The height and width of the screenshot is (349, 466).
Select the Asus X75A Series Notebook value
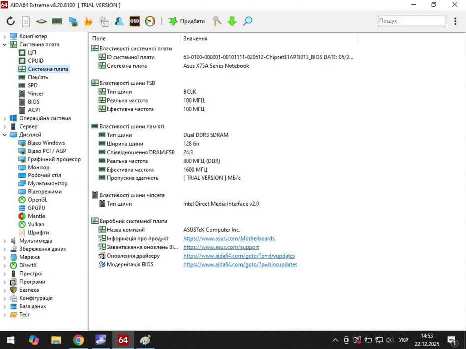(216, 66)
